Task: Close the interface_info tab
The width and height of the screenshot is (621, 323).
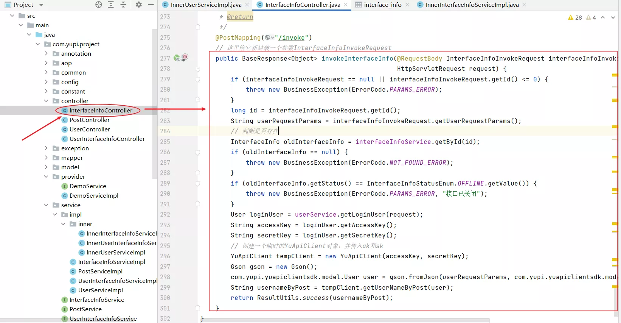Action: pyautogui.click(x=407, y=5)
